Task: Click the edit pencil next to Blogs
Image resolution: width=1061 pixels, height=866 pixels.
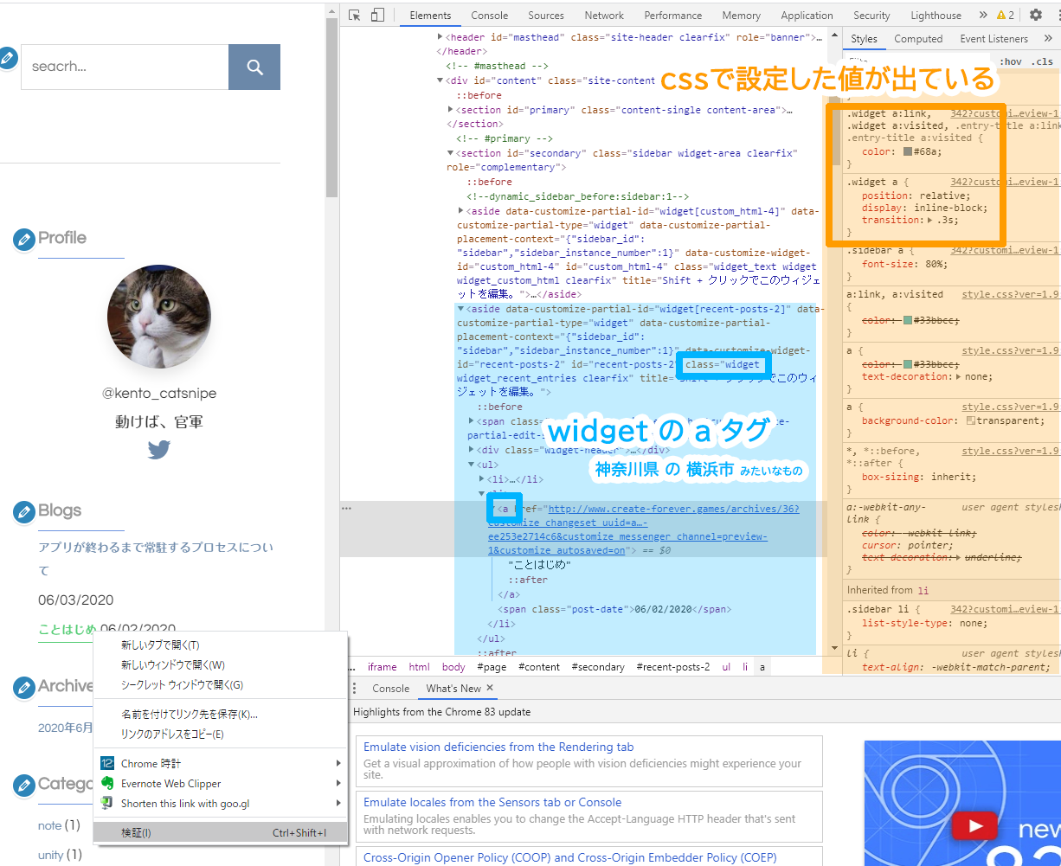Action: 24,513
